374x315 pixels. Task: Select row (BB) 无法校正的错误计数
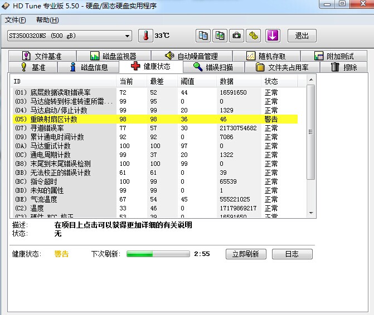(155, 173)
